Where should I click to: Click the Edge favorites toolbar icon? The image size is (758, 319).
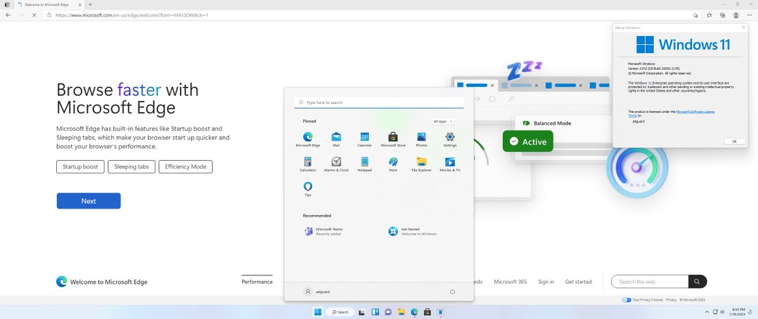tap(709, 14)
